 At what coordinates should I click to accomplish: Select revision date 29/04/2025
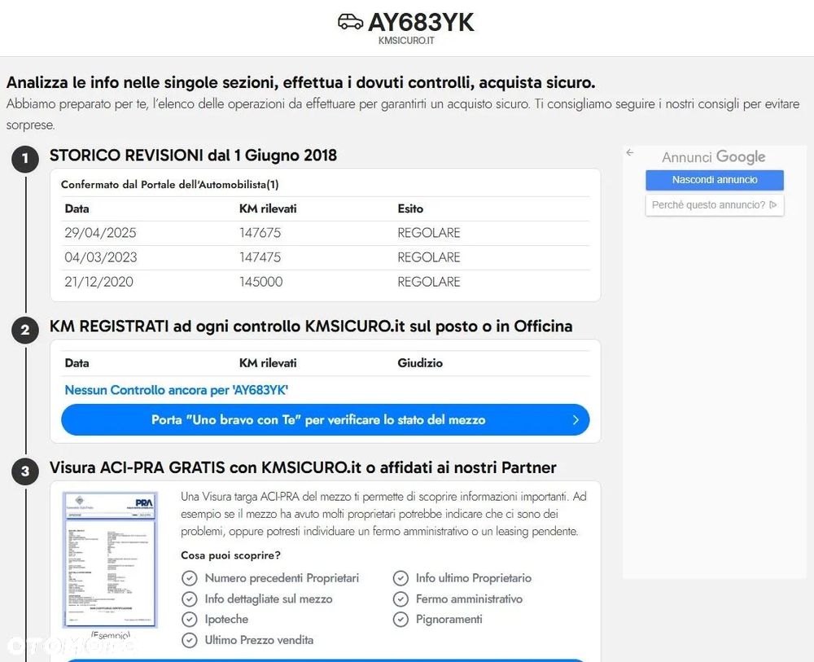tap(100, 233)
